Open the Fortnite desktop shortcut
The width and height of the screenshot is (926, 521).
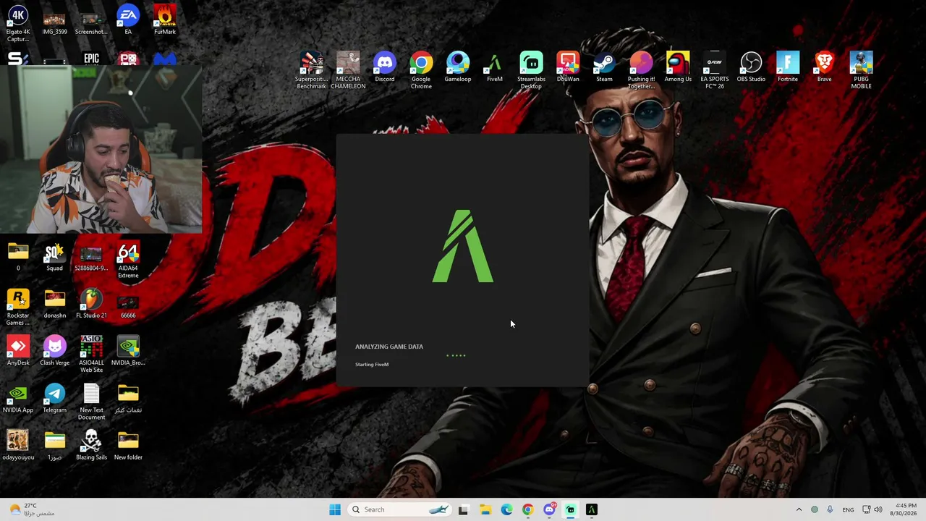(788, 67)
